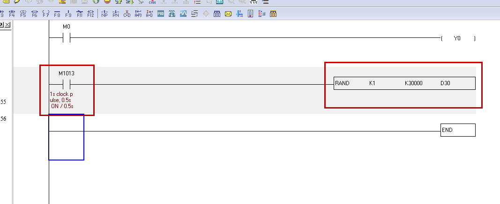Click the waveform curve toolbar icon

183,14
